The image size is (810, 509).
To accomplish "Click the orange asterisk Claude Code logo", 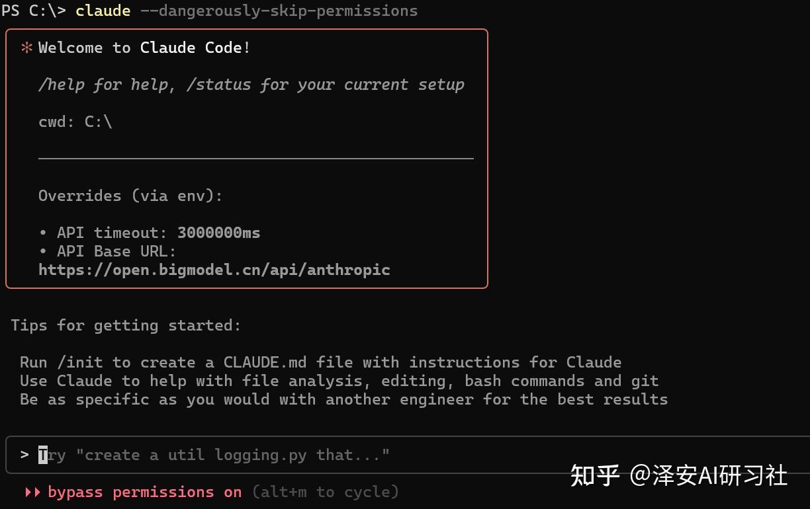I will pos(26,48).
